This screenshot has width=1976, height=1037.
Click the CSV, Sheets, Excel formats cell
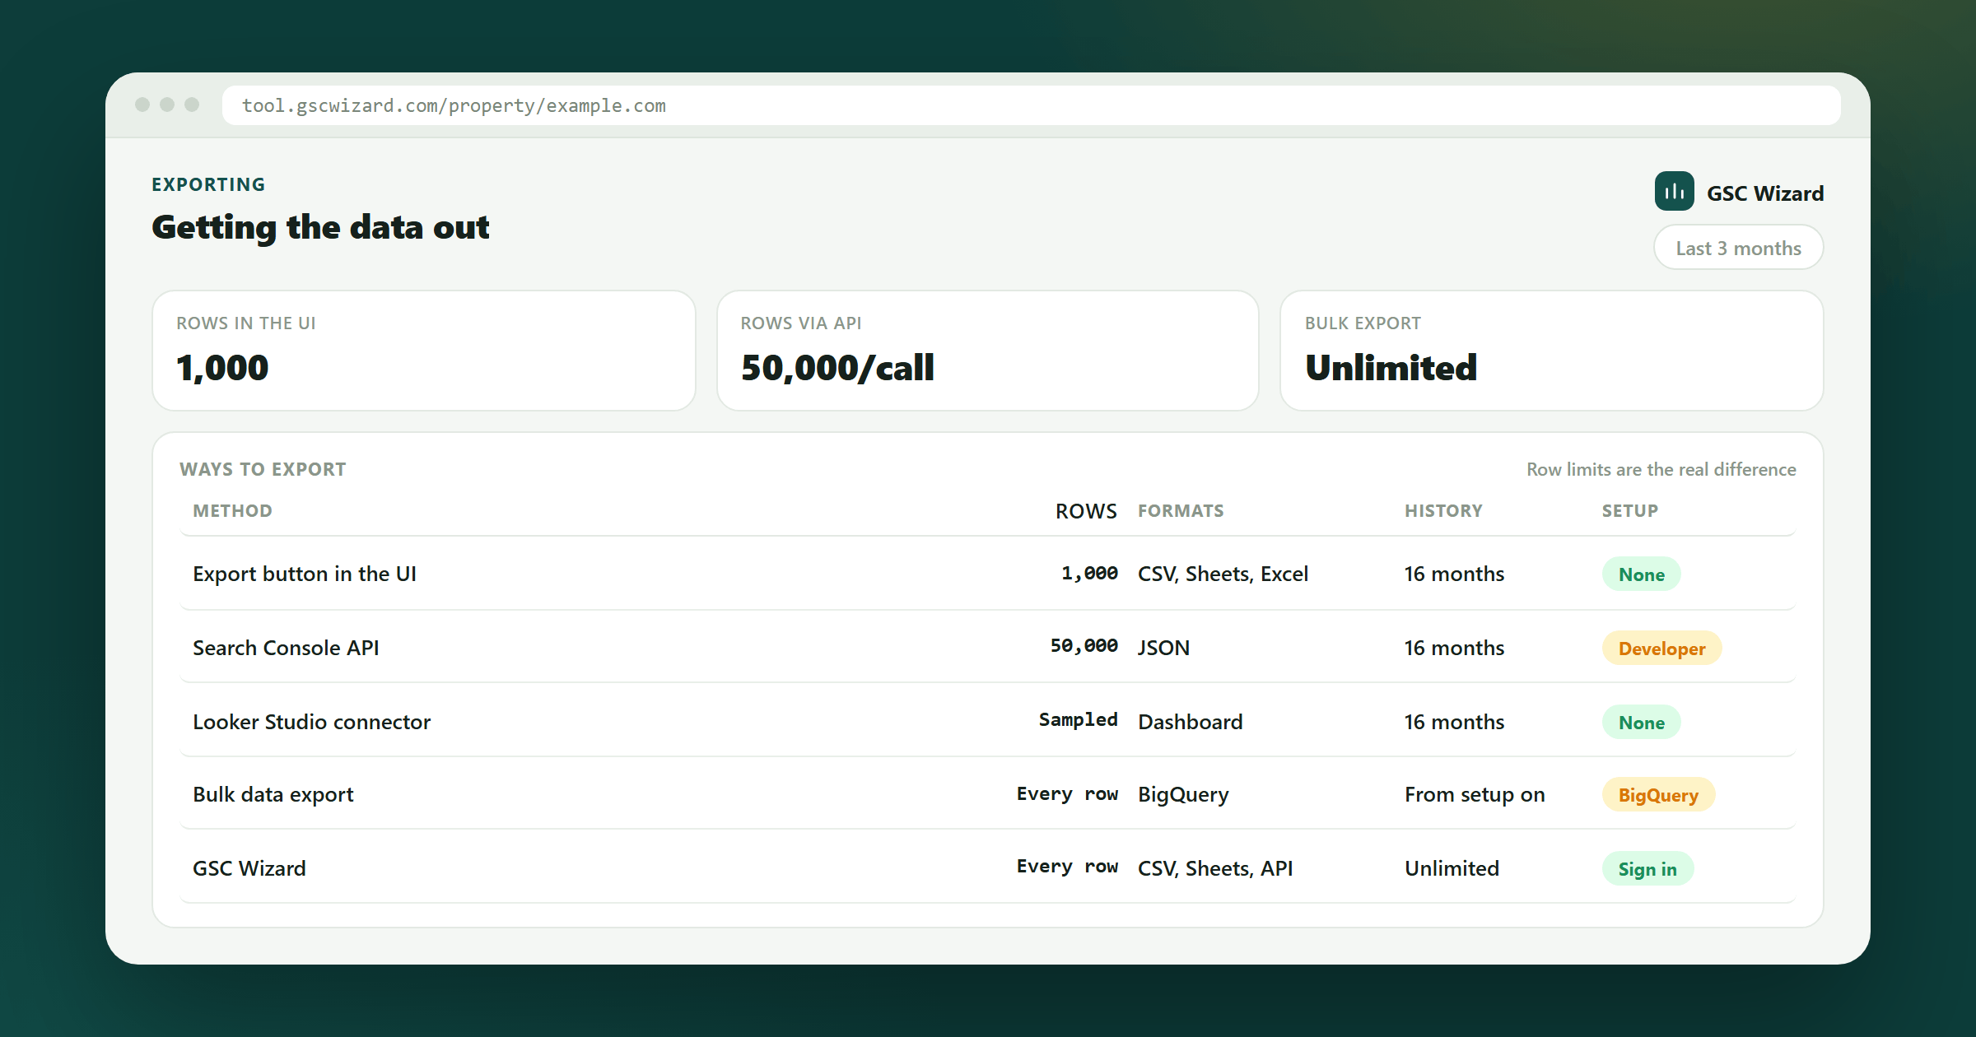pyautogui.click(x=1223, y=574)
